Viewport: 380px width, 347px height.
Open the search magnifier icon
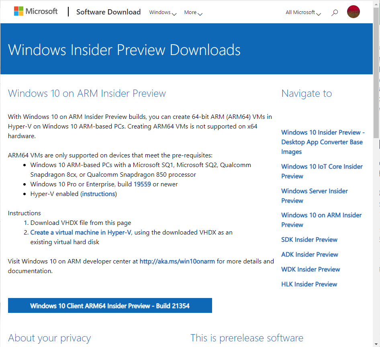click(335, 12)
